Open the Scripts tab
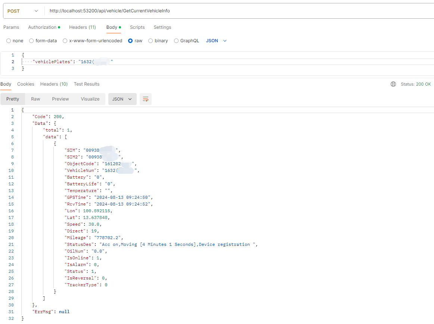Image resolution: width=434 pixels, height=324 pixels. (137, 27)
